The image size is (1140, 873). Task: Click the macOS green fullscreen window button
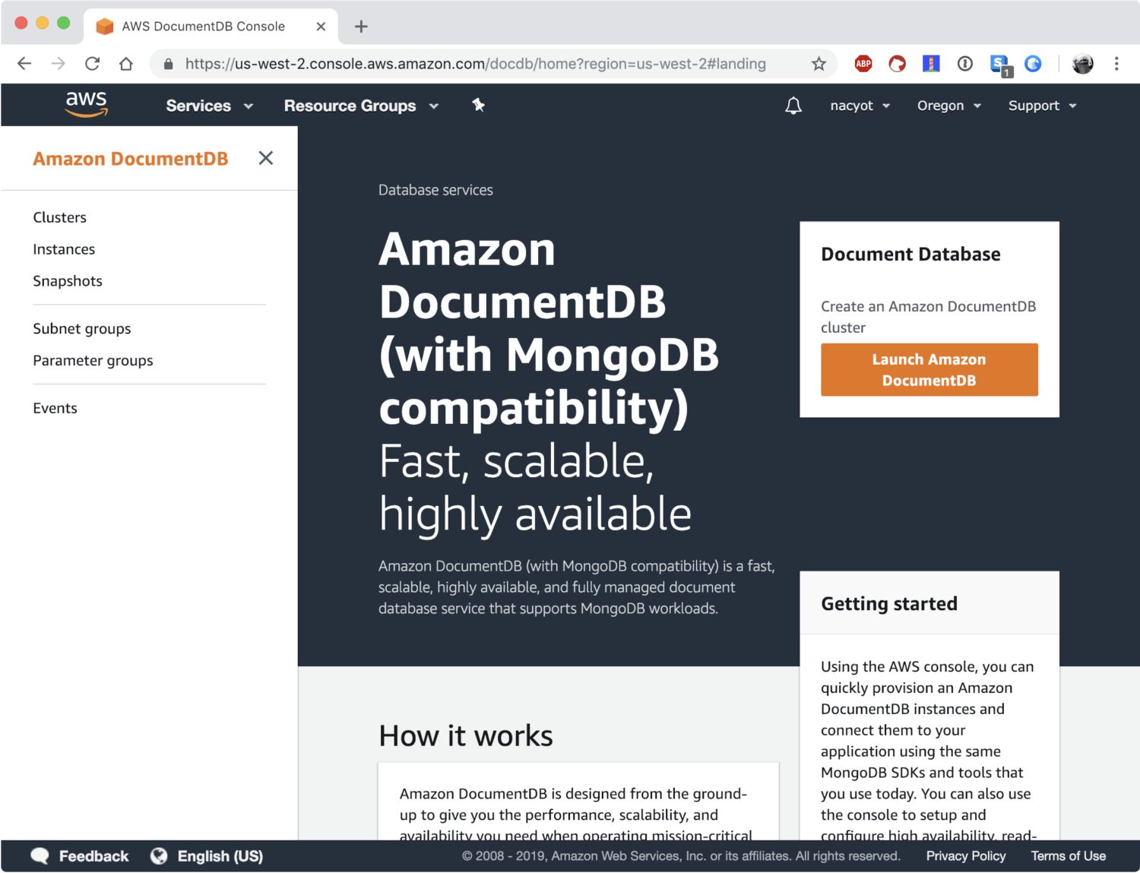click(x=64, y=23)
